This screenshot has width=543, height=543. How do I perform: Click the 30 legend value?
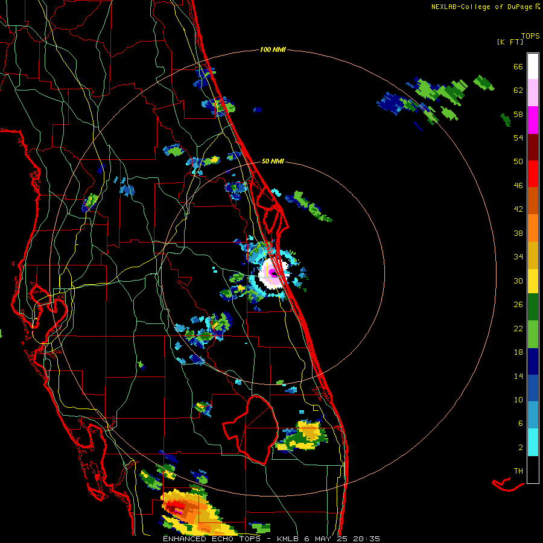coord(518,281)
